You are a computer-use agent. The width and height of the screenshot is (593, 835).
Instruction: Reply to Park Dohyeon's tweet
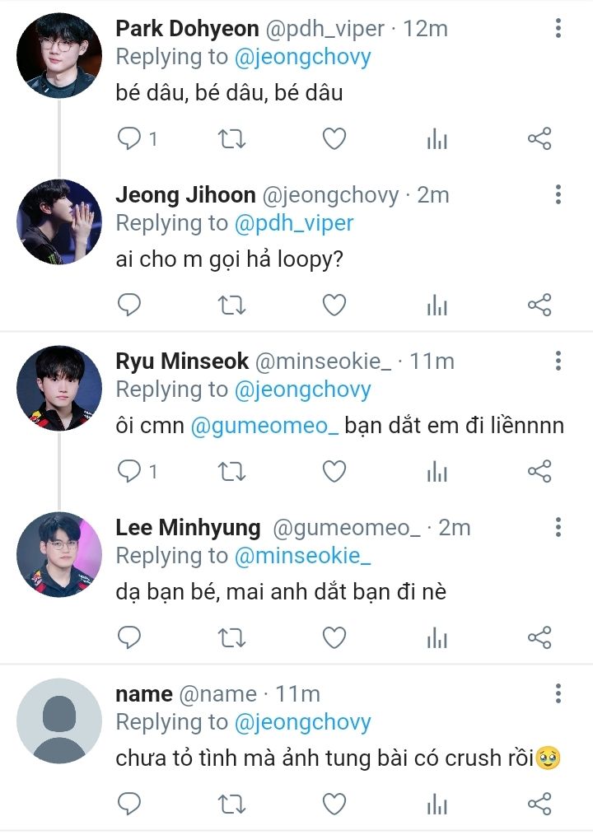tap(130, 139)
